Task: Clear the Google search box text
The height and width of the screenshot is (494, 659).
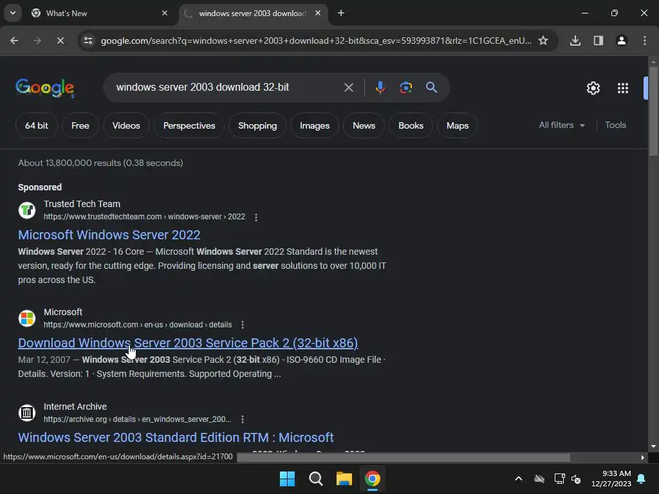Action: click(348, 87)
